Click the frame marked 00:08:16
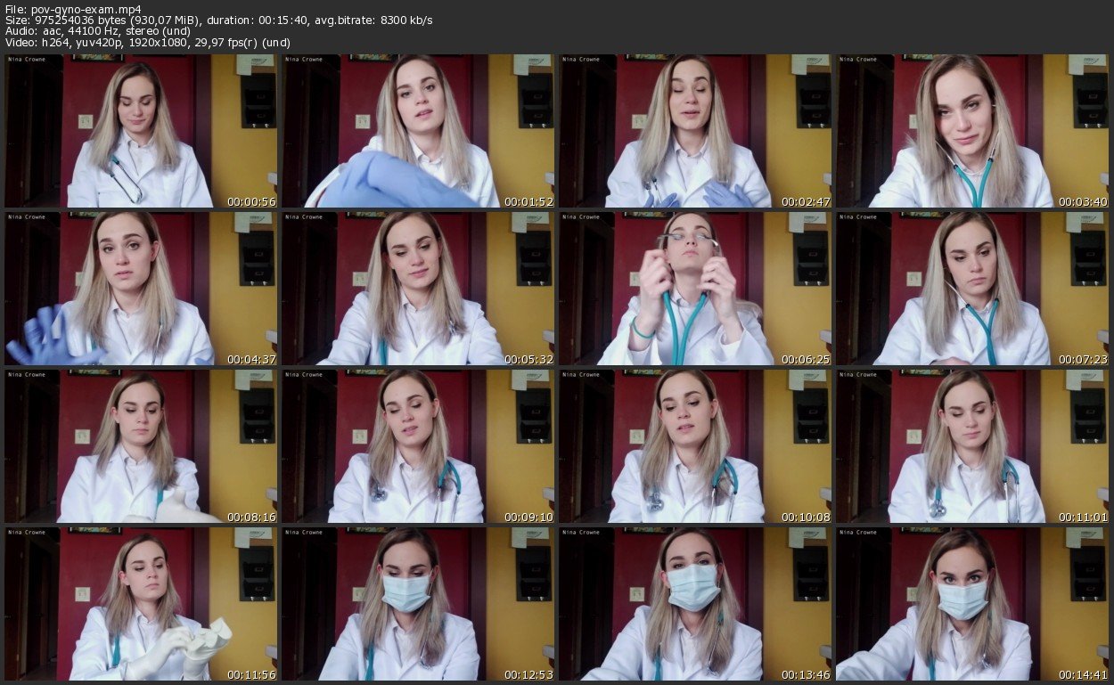Image resolution: width=1114 pixels, height=685 pixels. point(141,445)
